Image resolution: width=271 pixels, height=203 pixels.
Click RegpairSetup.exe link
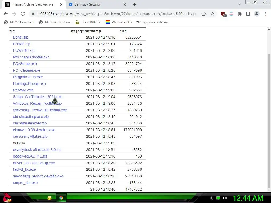pyautogui.click(x=28, y=77)
